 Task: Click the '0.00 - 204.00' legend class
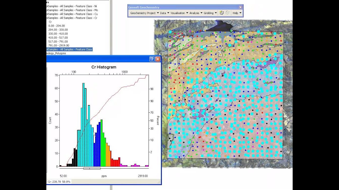pos(56,26)
